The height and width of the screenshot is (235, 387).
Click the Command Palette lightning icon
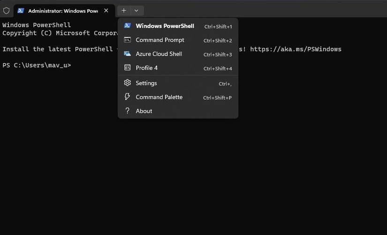[x=127, y=97]
